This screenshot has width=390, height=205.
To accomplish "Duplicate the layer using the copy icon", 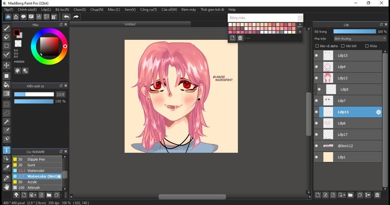I will click(x=360, y=195).
